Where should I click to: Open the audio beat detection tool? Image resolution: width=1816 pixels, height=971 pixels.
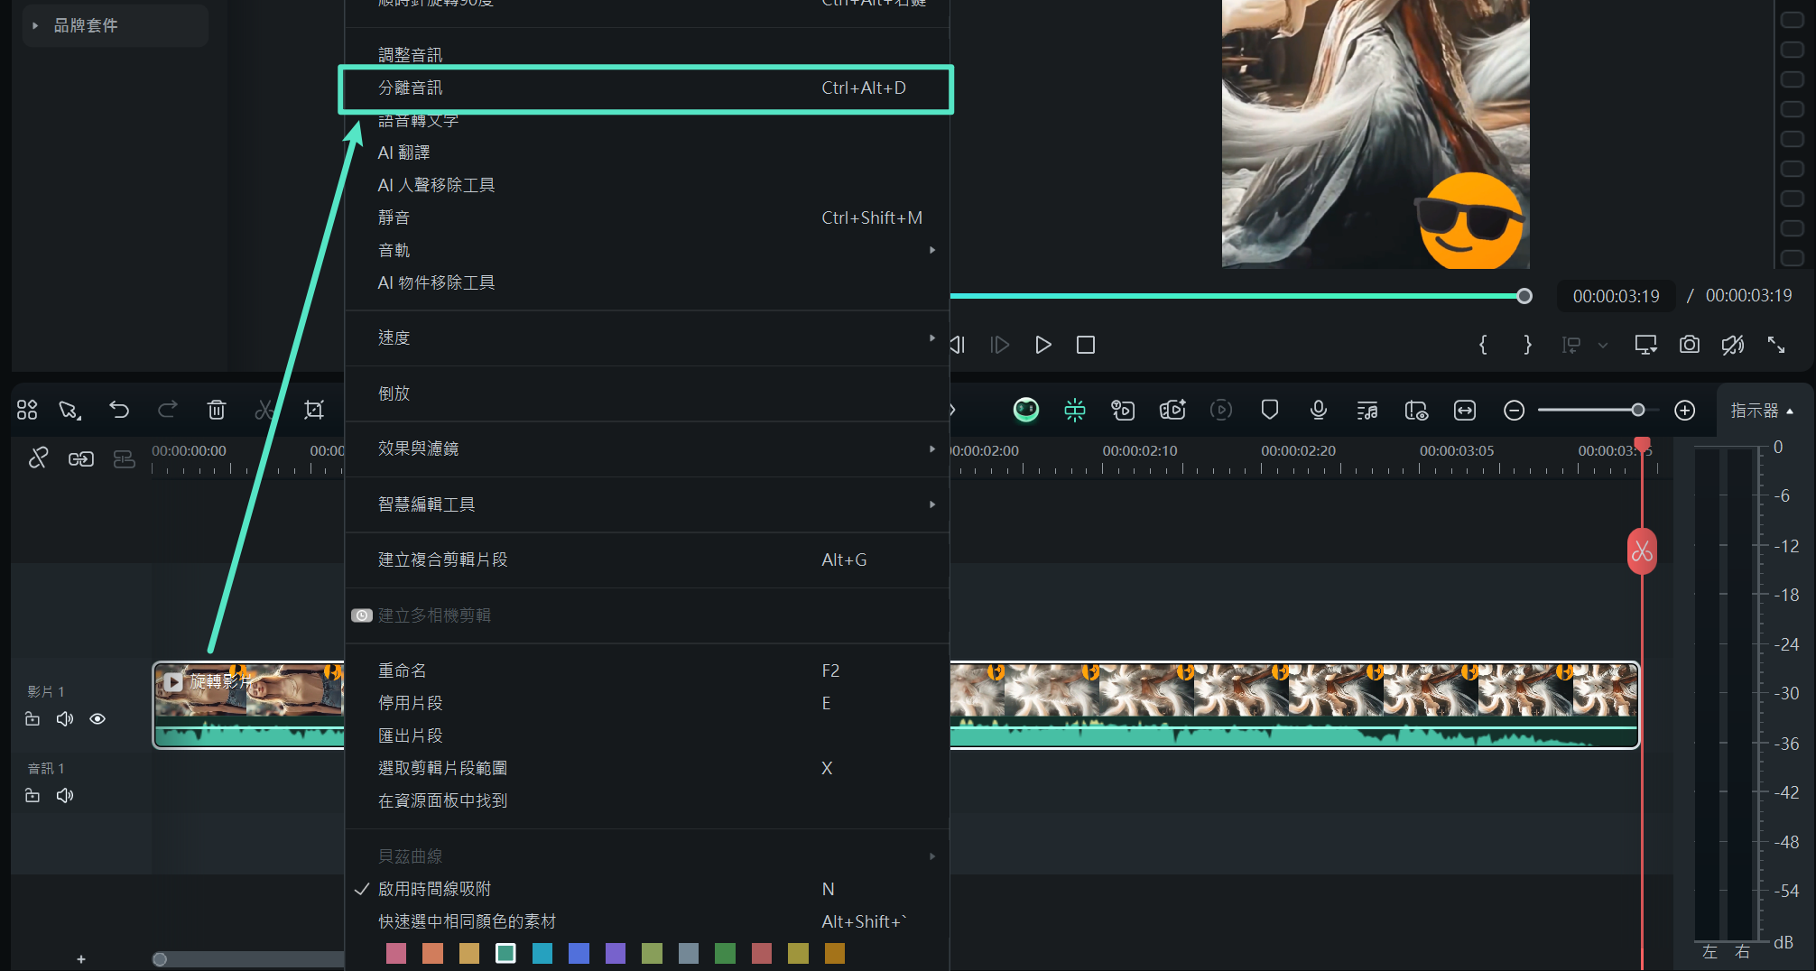1367,410
